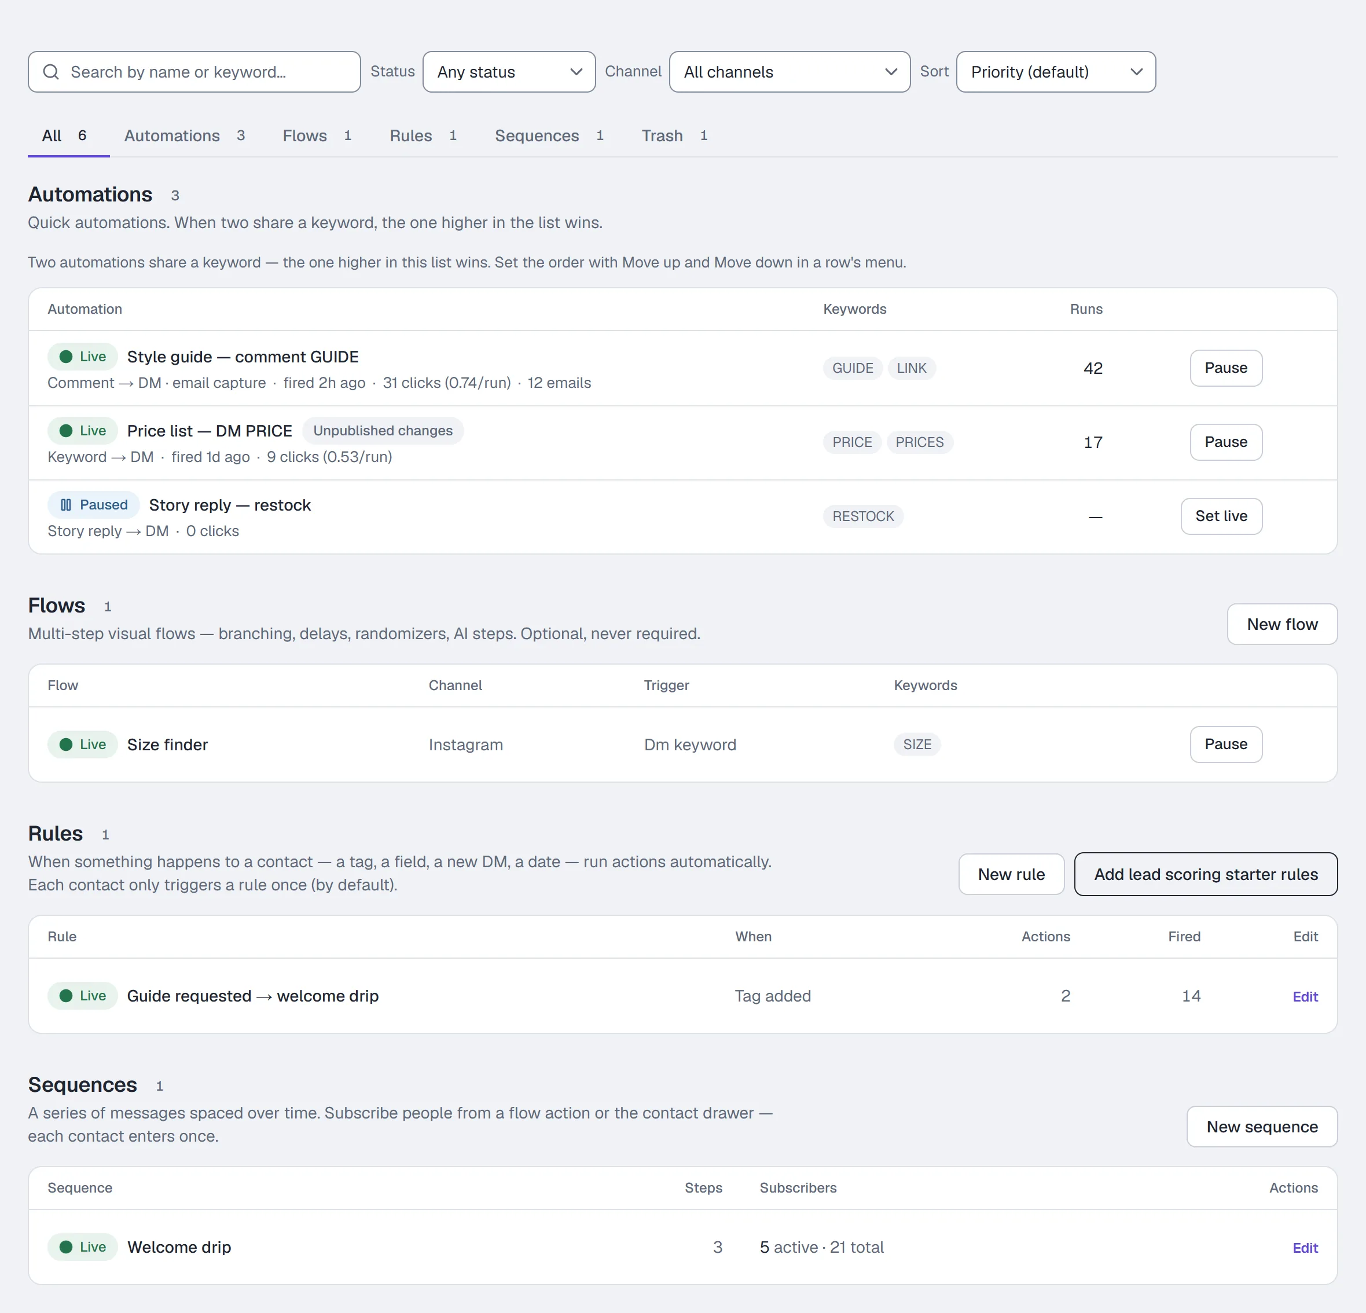Create a New flow
Viewport: 1366px width, 1313px height.
pyautogui.click(x=1281, y=625)
